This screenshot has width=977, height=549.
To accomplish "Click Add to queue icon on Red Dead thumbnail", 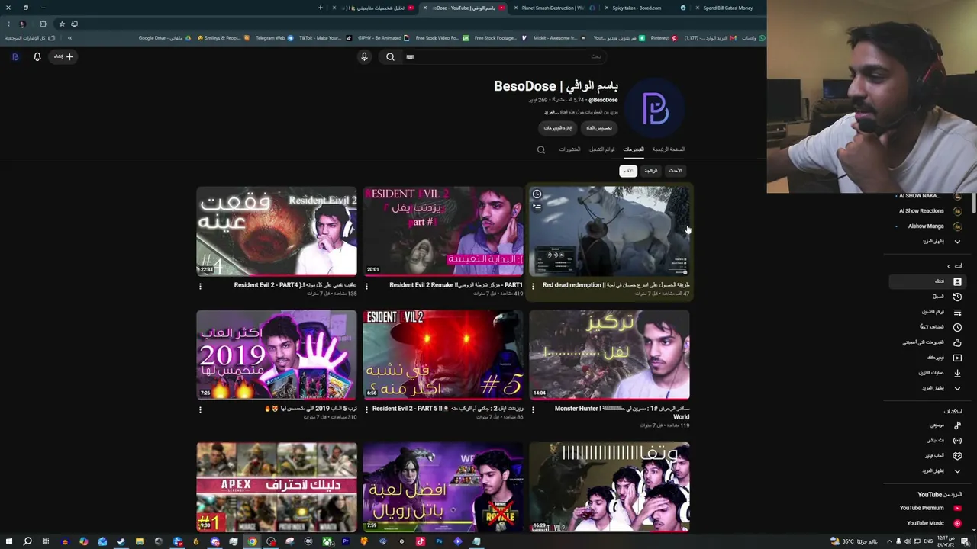I will pos(537,207).
